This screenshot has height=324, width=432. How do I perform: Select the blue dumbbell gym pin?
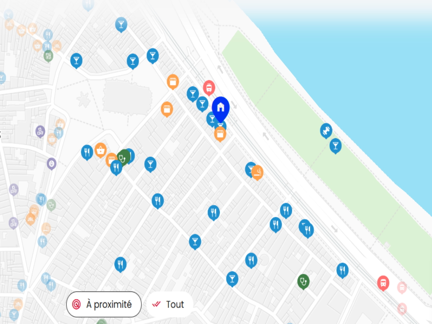click(326, 130)
